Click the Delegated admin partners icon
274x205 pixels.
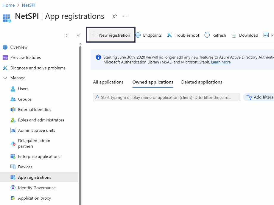click(13, 144)
